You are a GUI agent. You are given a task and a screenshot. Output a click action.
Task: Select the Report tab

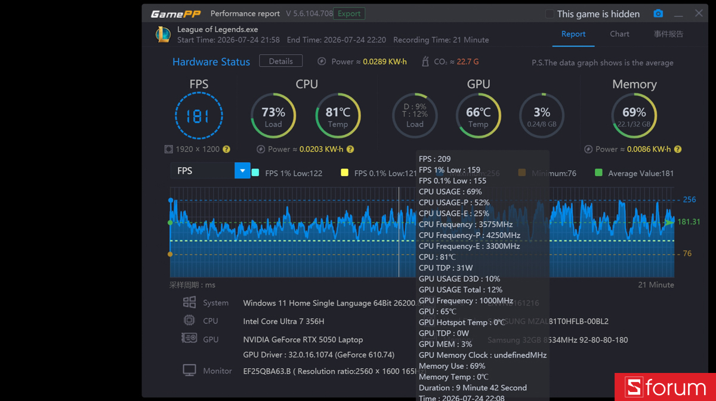pos(573,34)
